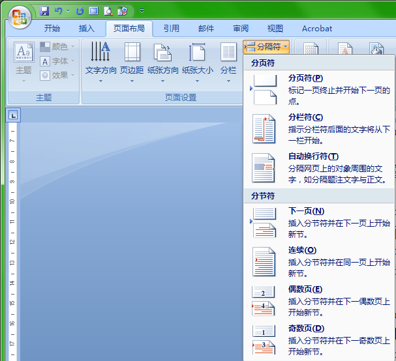This screenshot has width=396, height=361.
Task: Open the theme 效果 dropdown
Action: tap(57, 75)
